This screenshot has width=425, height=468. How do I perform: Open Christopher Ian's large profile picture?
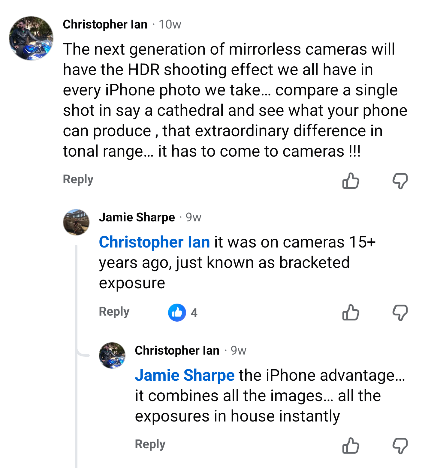tap(31, 38)
